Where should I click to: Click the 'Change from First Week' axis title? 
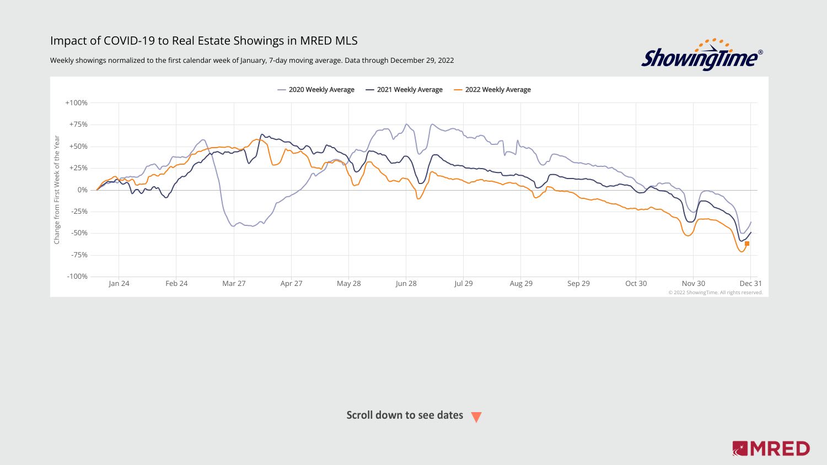57,190
